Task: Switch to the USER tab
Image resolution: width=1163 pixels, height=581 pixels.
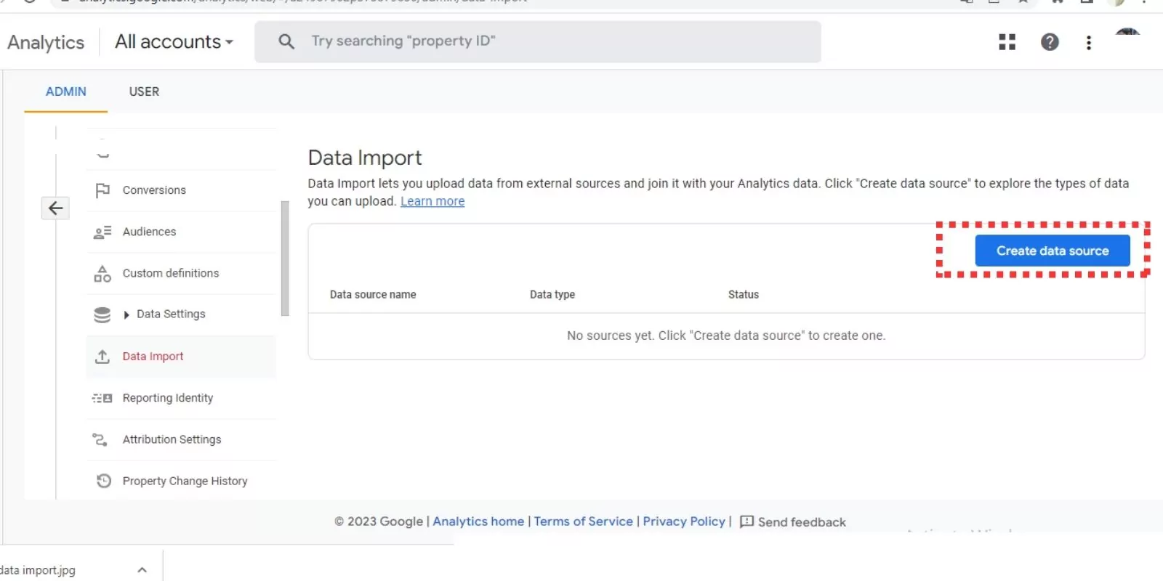Action: click(x=144, y=92)
